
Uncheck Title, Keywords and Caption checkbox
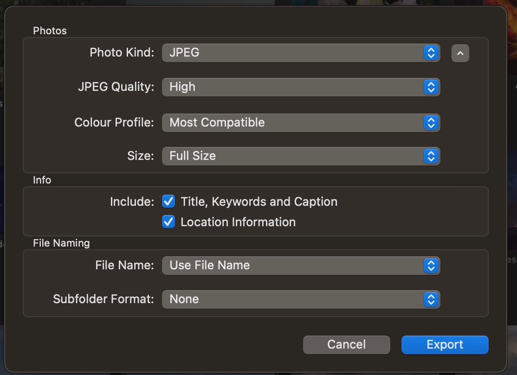[x=168, y=202]
